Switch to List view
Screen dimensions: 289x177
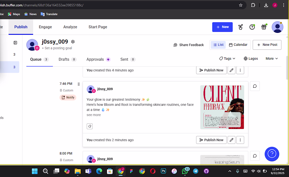[218, 45]
